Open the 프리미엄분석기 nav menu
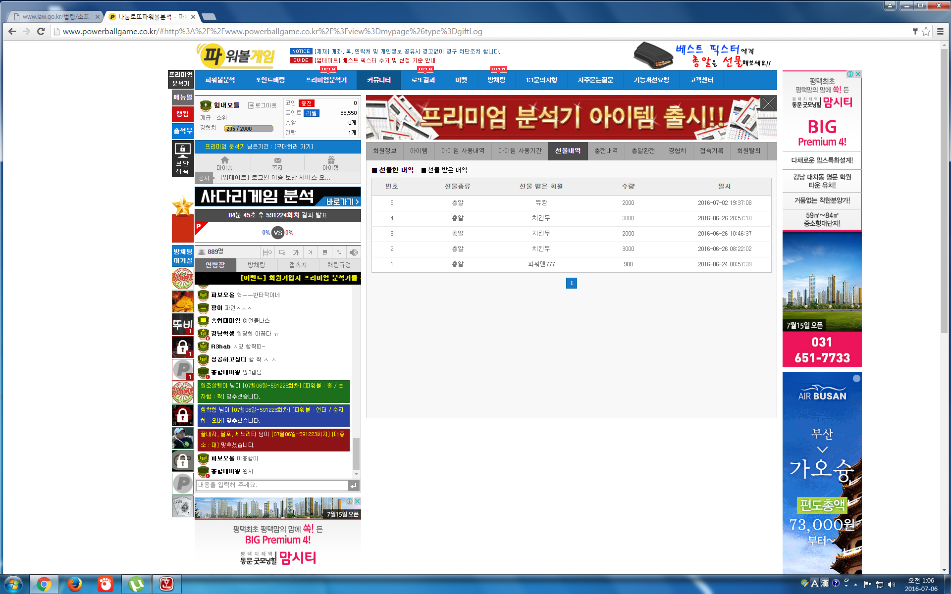This screenshot has height=594, width=951. tap(326, 80)
